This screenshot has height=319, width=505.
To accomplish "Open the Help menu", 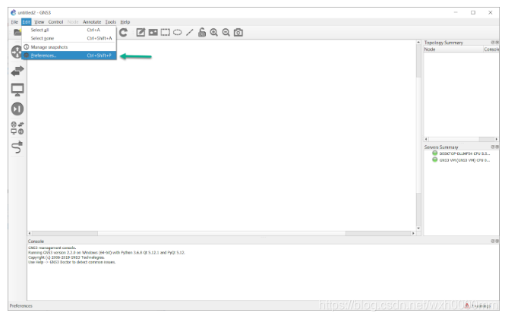I will 125,22.
